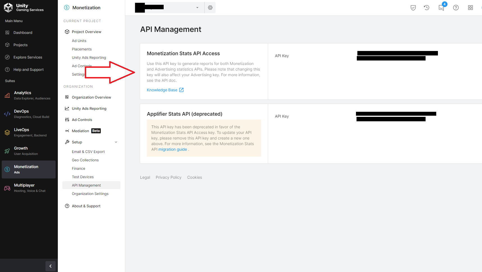Viewport: 482px width, 272px height.
Task: Click the Dashboard grid icon
Action: coord(7,32)
